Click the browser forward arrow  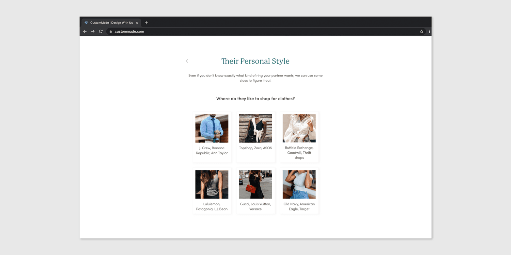[93, 31]
